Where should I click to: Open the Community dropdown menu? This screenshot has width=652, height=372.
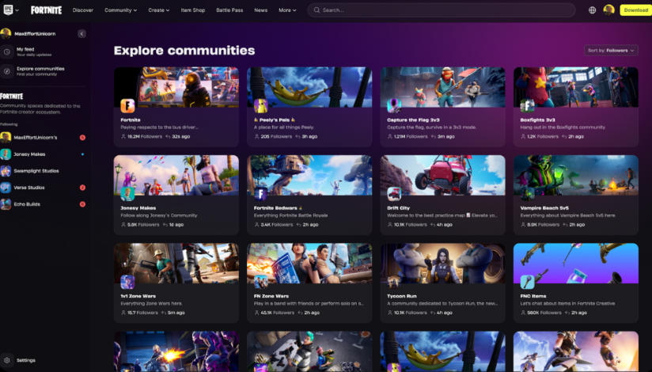pyautogui.click(x=120, y=10)
